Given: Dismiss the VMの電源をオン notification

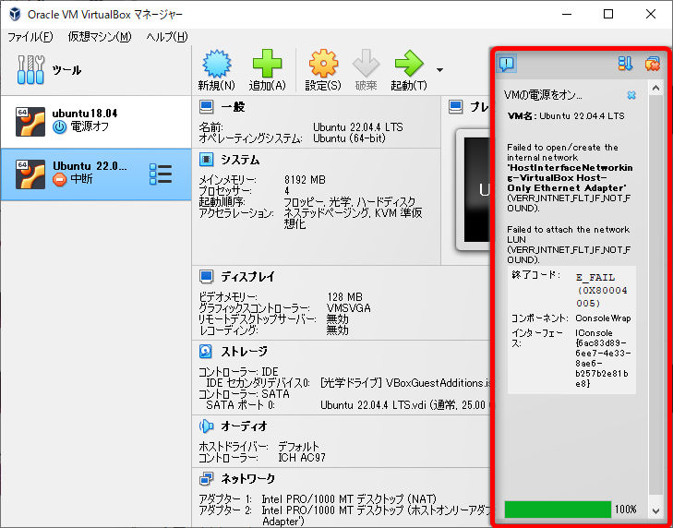Looking at the screenshot, I should (x=631, y=95).
